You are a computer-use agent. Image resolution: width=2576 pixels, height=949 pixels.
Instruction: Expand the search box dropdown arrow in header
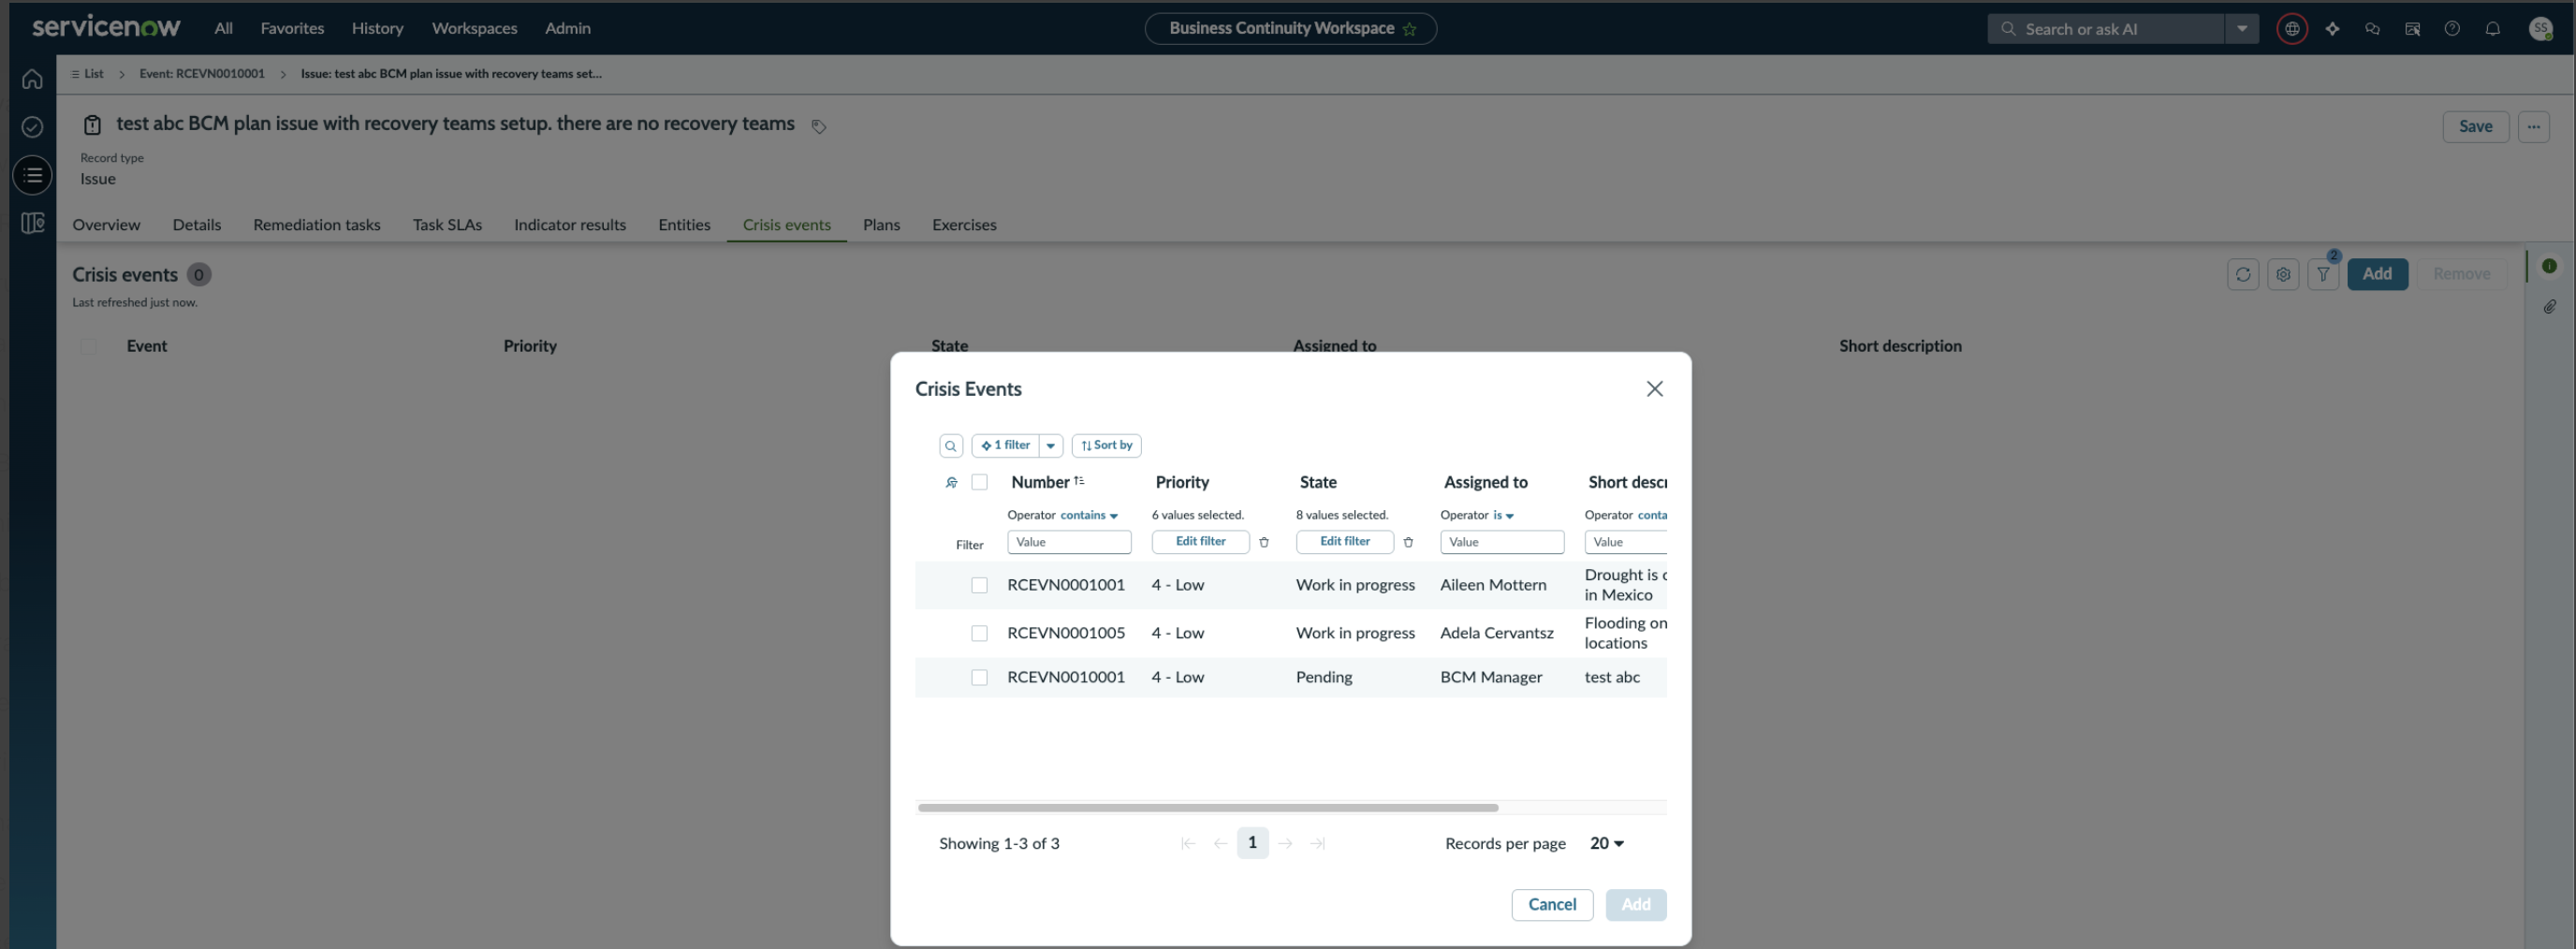pos(2242,29)
